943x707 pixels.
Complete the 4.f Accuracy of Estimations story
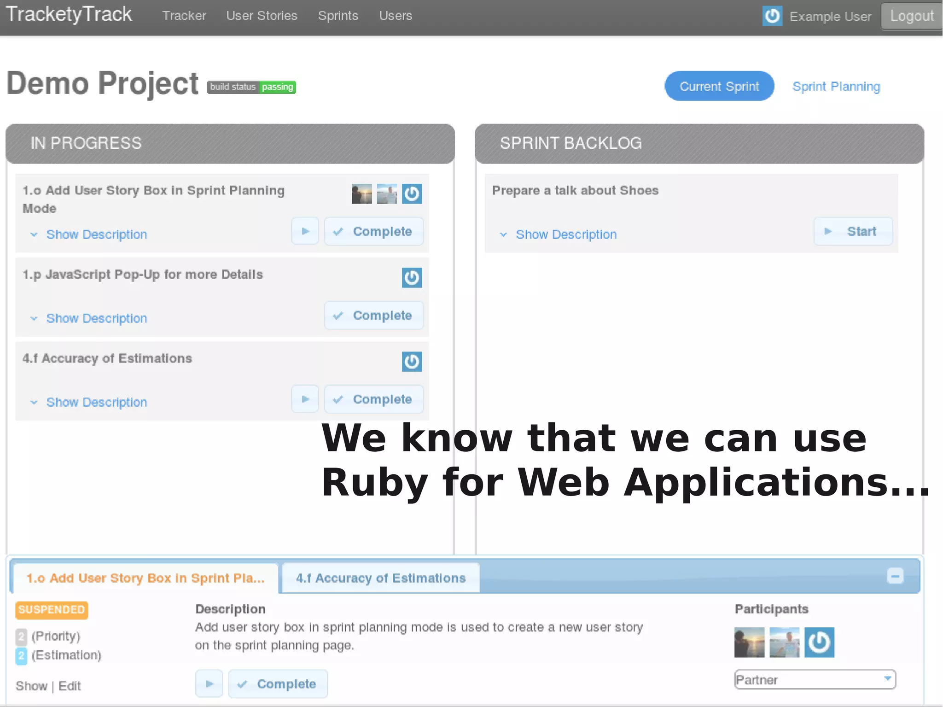click(373, 399)
